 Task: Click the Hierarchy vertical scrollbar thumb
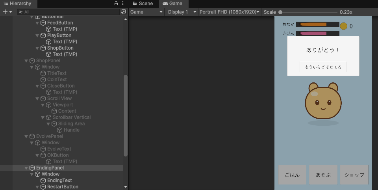pos(125,115)
